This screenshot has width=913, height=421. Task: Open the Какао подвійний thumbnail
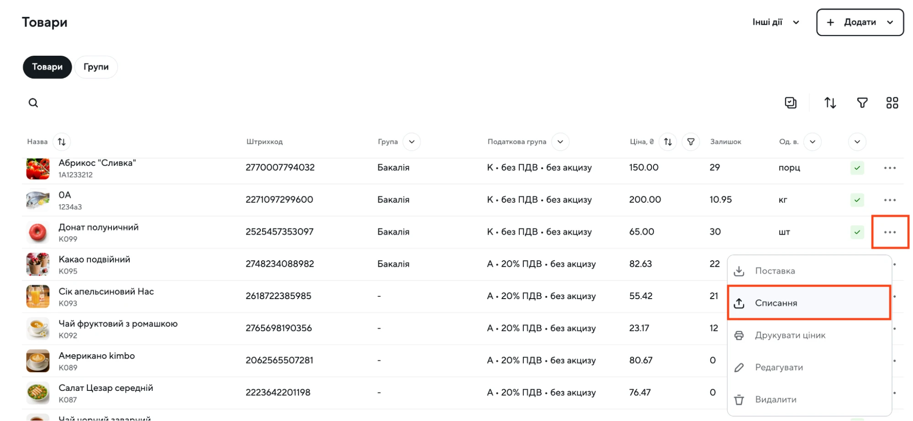(x=38, y=264)
